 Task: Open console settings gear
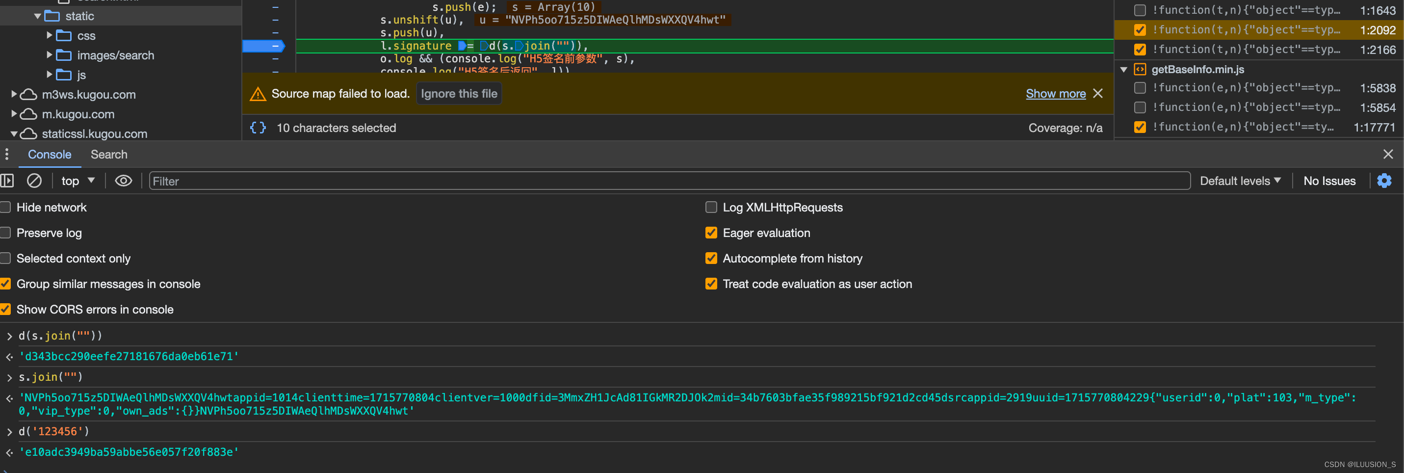click(1384, 181)
